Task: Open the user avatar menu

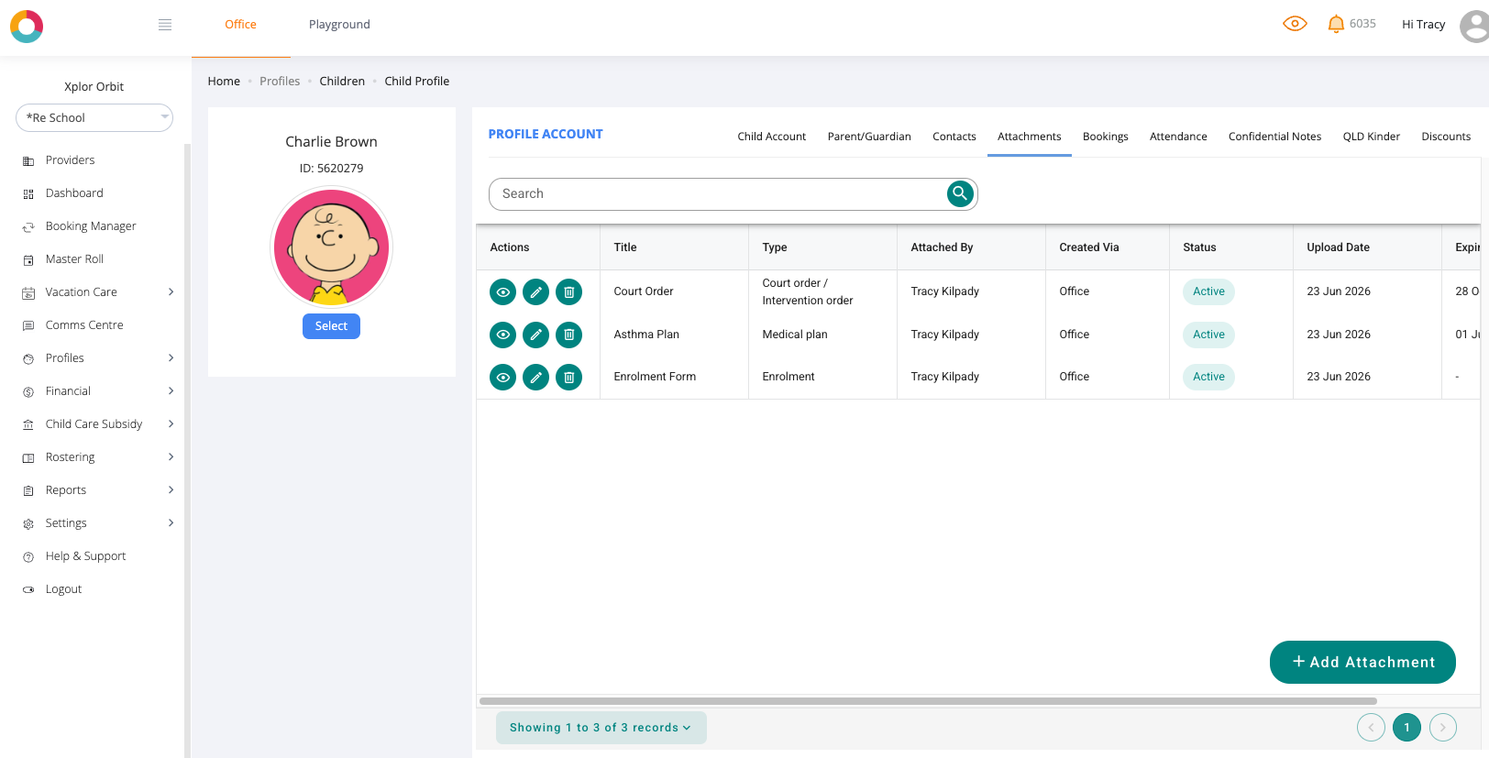Action: point(1474,26)
